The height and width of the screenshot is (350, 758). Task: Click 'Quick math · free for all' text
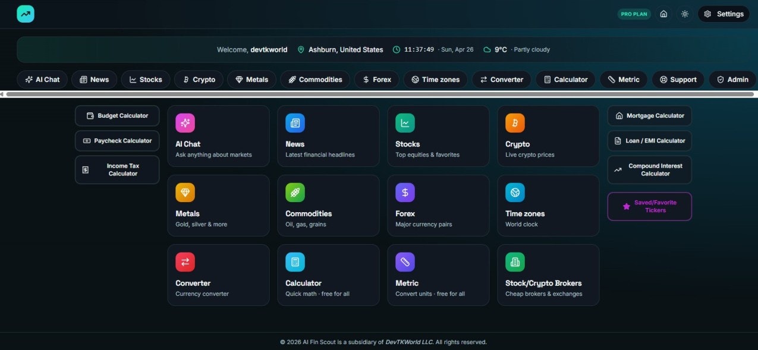click(317, 294)
